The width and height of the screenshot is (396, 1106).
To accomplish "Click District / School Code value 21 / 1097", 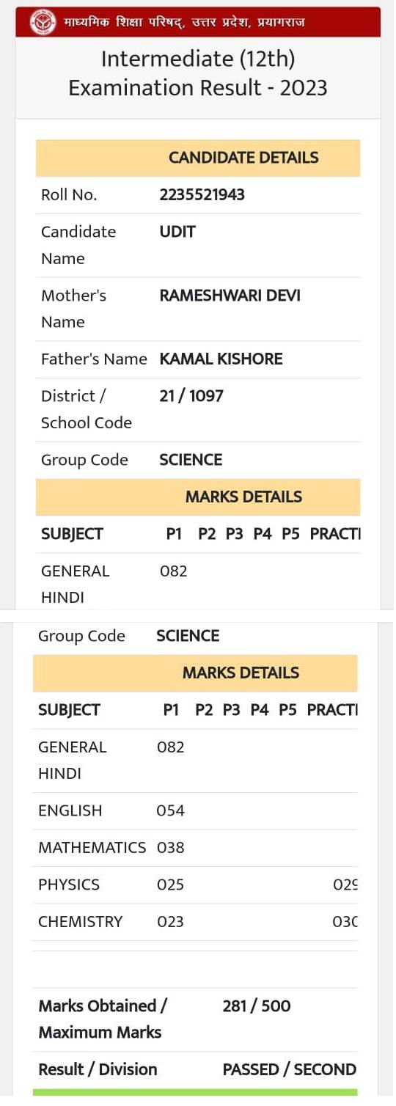I will 191,396.
